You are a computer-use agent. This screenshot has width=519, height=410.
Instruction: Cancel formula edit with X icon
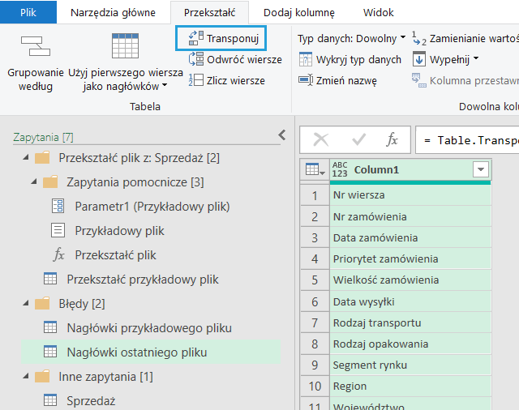click(320, 140)
